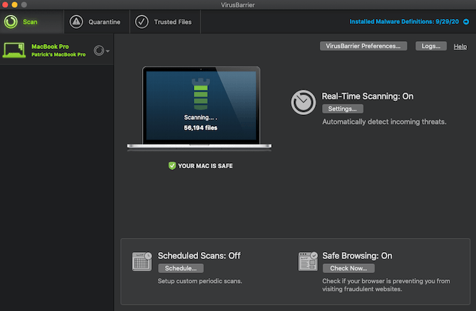Click Check Now under Safe Browsing
This screenshot has width=476, height=311.
click(349, 268)
